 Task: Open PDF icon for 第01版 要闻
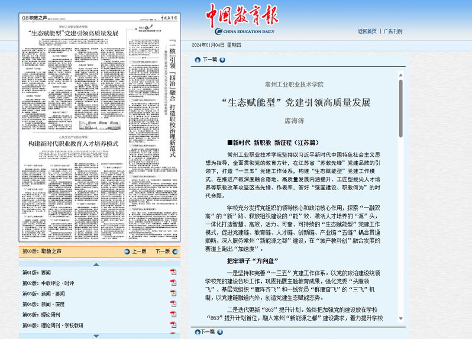pyautogui.click(x=173, y=272)
